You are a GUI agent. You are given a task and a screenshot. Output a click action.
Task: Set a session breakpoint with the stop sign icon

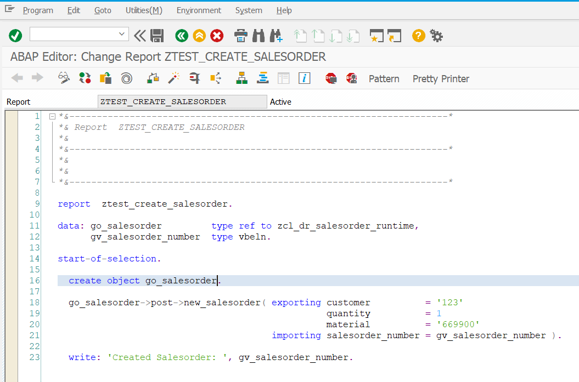click(331, 78)
